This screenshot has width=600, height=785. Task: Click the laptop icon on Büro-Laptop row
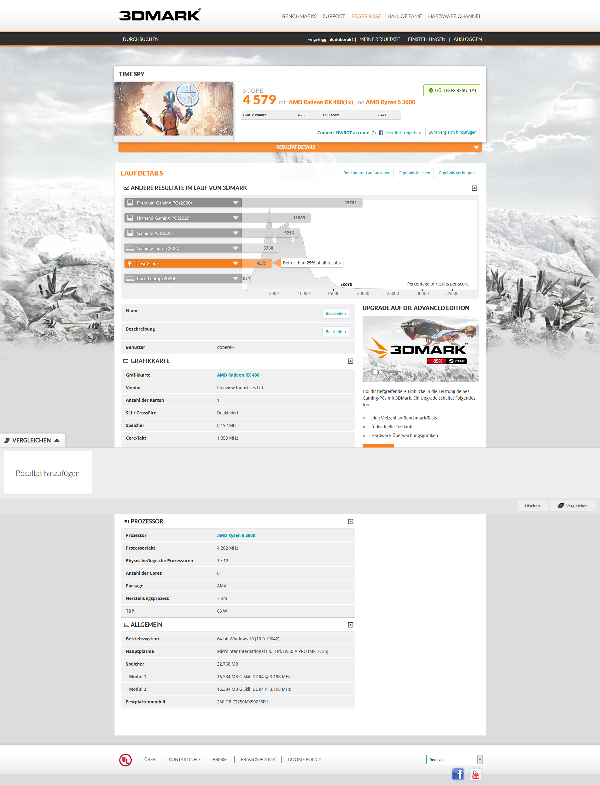tap(130, 279)
